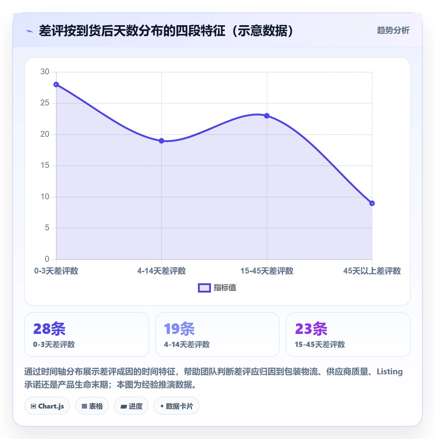
Task: Click the 数据卡片 tag chip
Action: (x=176, y=406)
